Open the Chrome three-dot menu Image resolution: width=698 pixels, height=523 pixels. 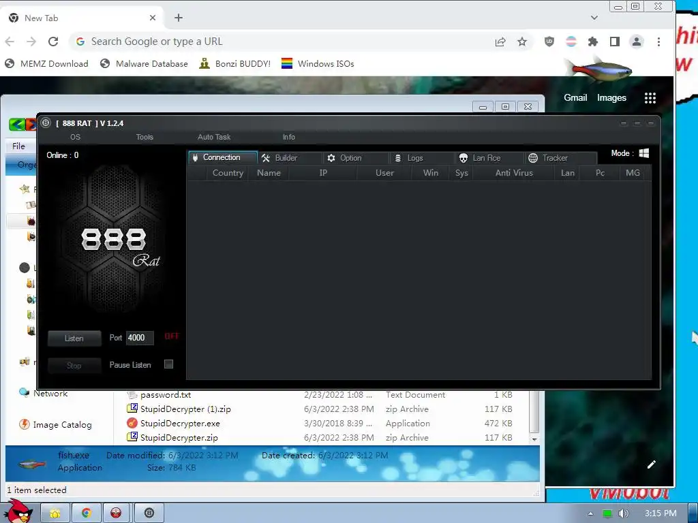click(659, 42)
